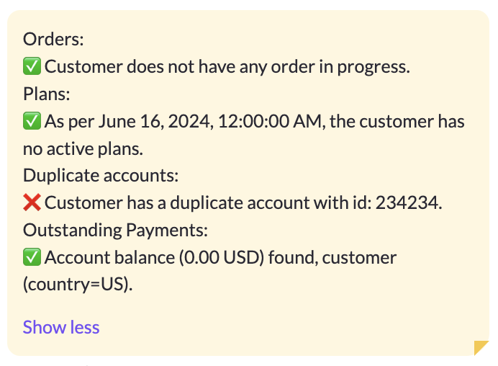The height and width of the screenshot is (366, 498).
Task: Click the 'Account balance' text
Action: [109, 257]
